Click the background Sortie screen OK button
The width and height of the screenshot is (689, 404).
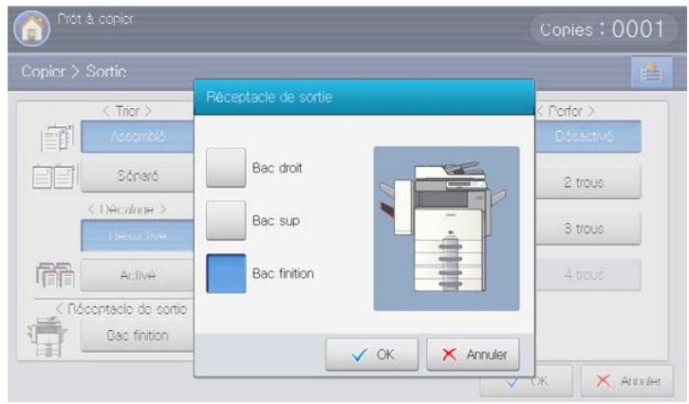coord(526,381)
